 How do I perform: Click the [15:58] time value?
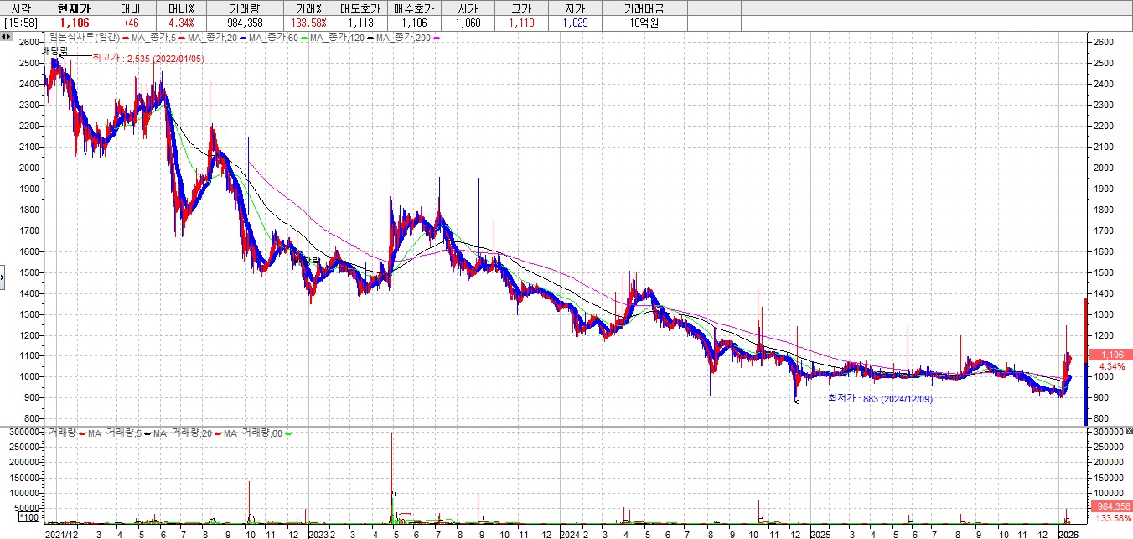[x=21, y=23]
